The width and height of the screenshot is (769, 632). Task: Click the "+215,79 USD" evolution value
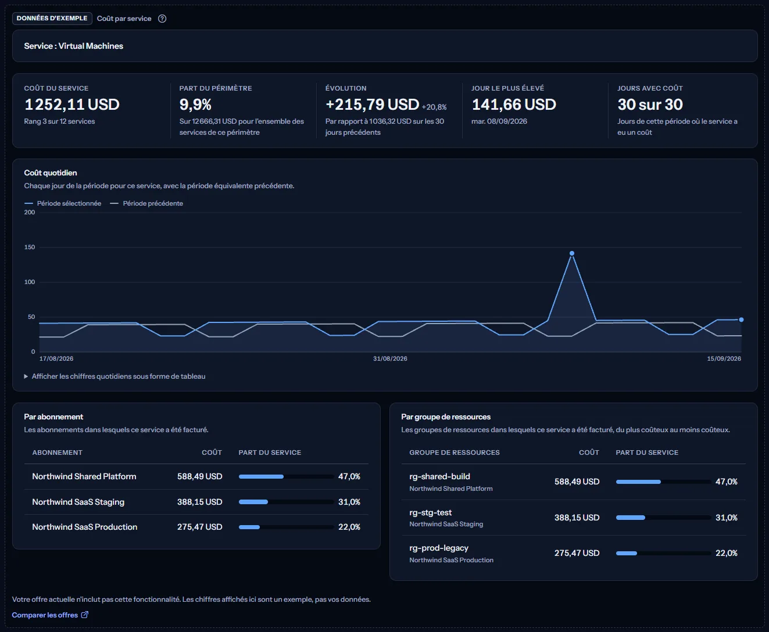372,105
